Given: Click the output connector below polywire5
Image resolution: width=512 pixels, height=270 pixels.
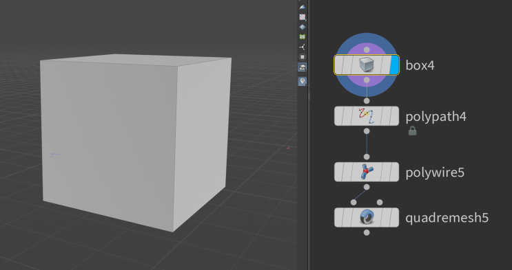Looking at the screenshot, I should click(x=367, y=188).
